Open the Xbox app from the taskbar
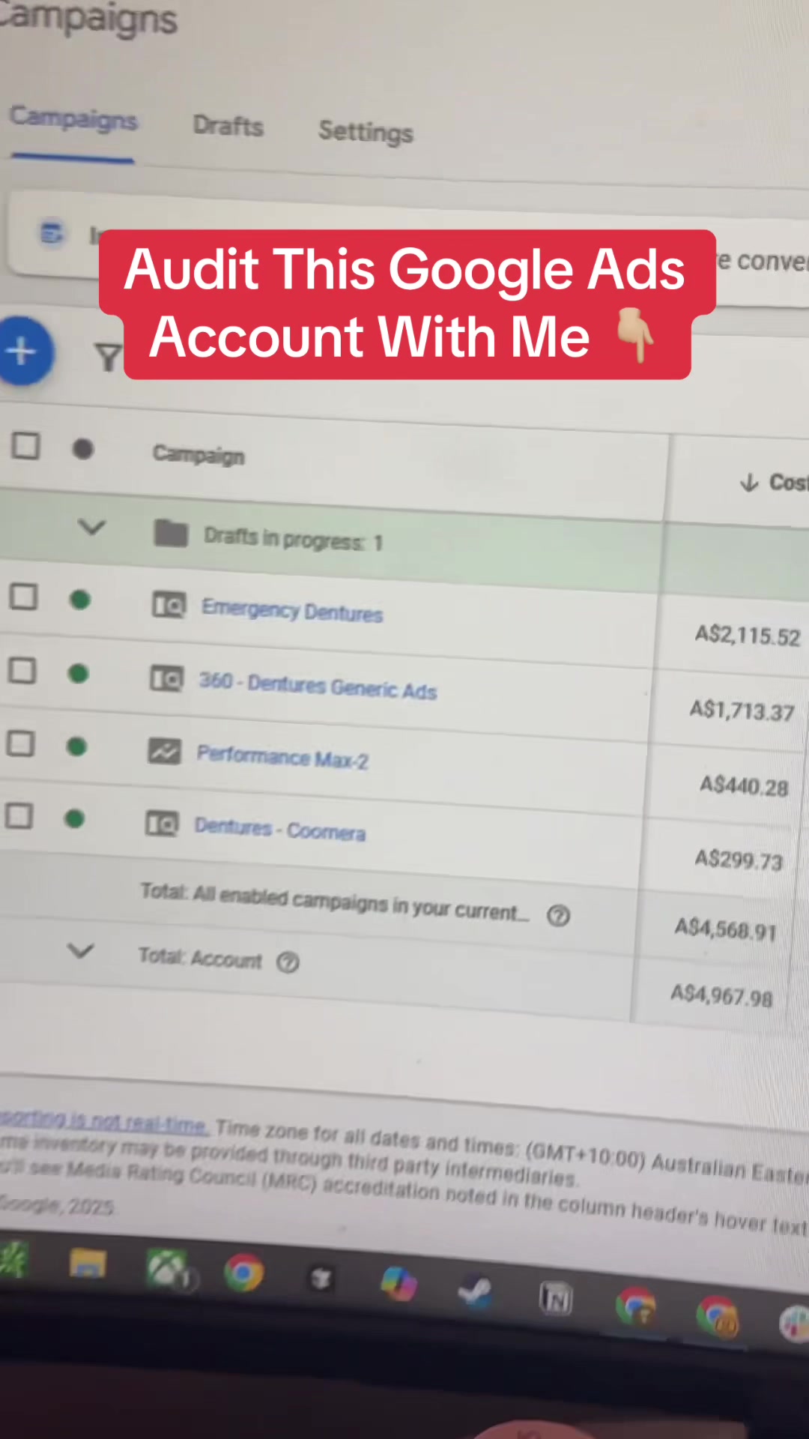This screenshot has height=1439, width=809. [167, 1270]
